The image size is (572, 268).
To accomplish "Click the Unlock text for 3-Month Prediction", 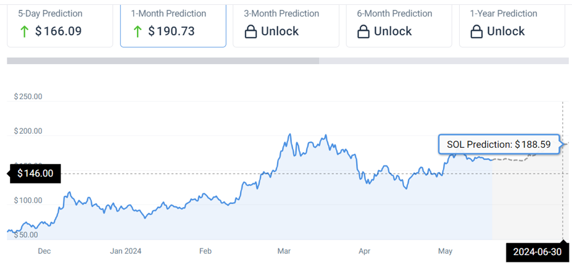I will tap(280, 31).
